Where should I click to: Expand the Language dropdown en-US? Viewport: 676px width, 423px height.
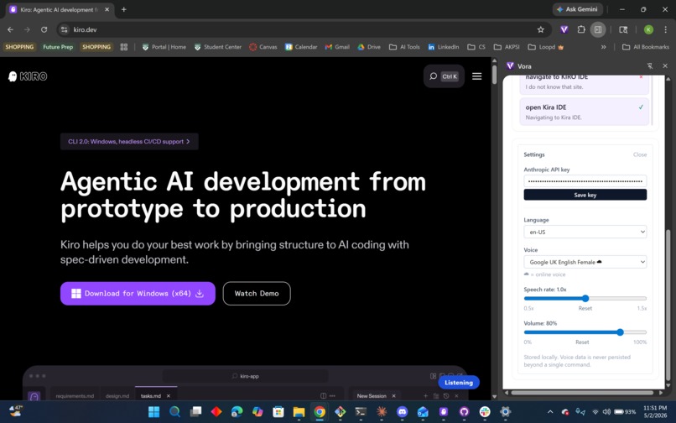(x=585, y=232)
